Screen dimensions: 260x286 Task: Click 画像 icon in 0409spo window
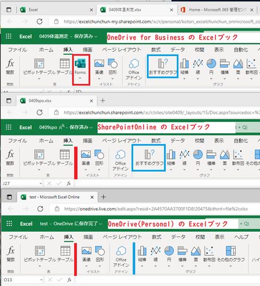[86, 154]
